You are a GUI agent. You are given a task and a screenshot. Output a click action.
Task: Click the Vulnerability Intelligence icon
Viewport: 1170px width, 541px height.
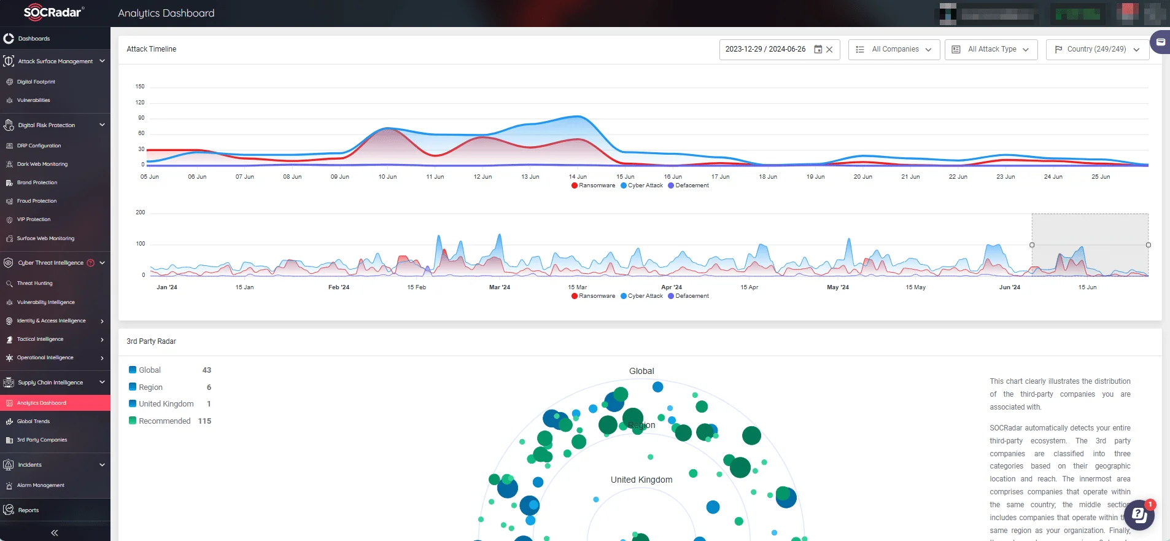9,302
